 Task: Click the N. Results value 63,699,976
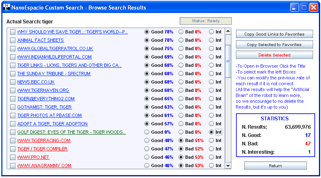point(298,127)
